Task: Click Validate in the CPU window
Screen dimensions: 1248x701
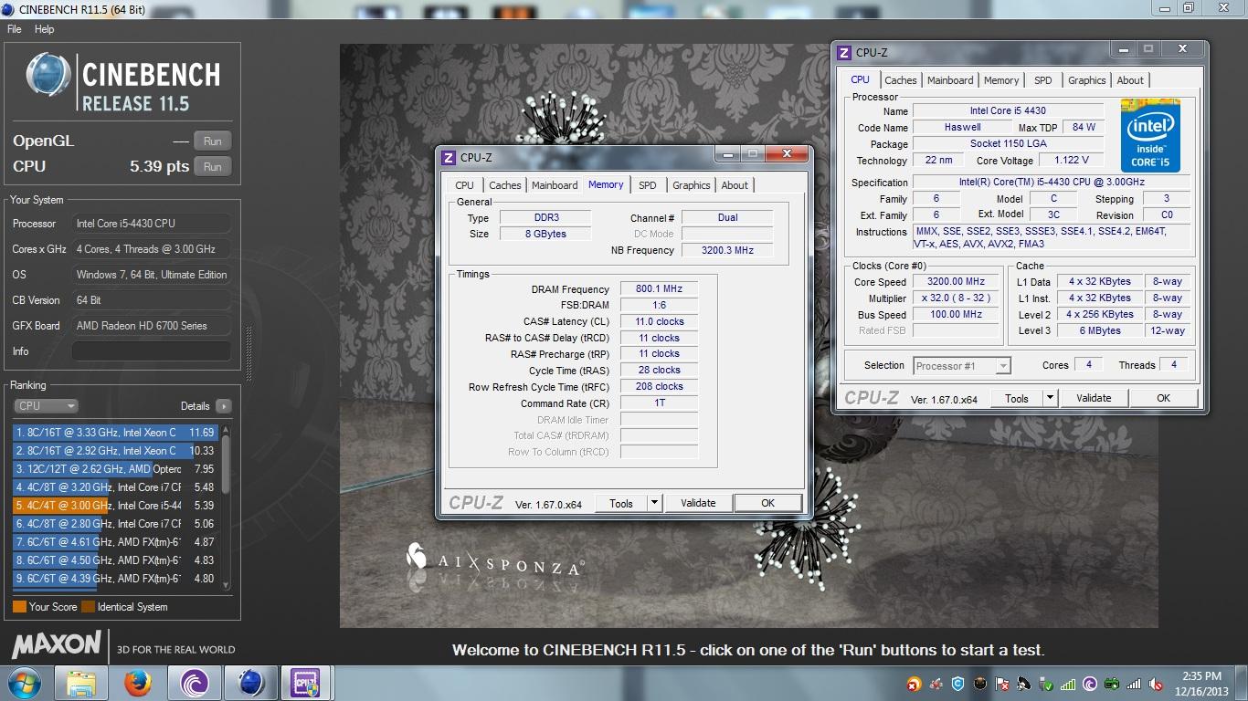Action: (1094, 398)
